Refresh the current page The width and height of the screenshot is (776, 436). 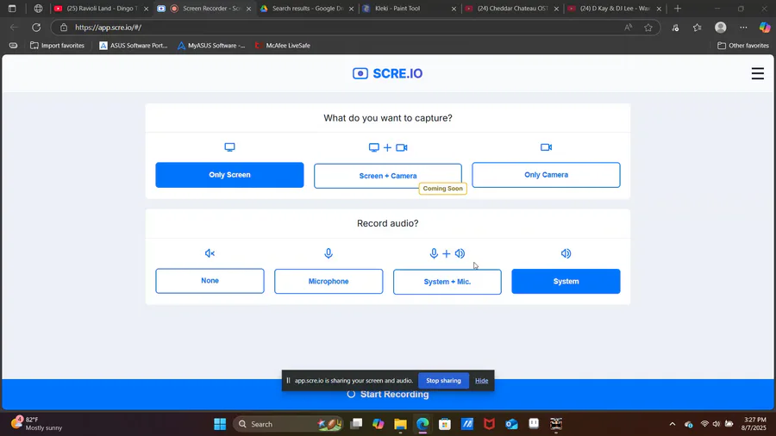36,28
